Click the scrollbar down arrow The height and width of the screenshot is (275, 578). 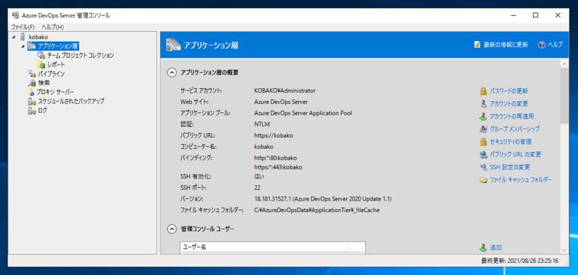coord(564,250)
